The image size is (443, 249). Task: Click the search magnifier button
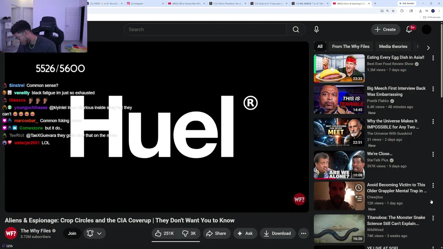tap(296, 29)
